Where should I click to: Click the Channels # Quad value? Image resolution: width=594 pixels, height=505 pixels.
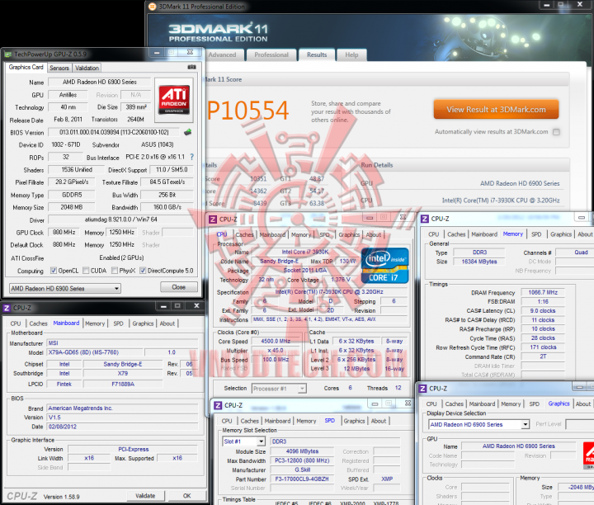(573, 252)
